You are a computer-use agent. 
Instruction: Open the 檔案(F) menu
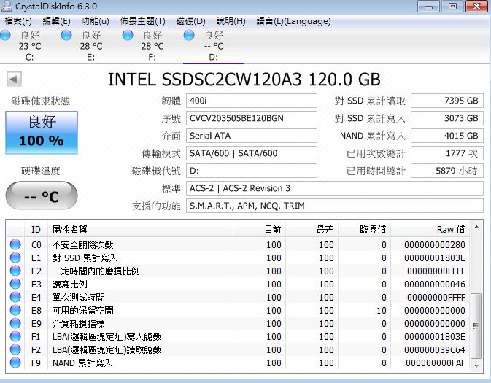point(18,21)
